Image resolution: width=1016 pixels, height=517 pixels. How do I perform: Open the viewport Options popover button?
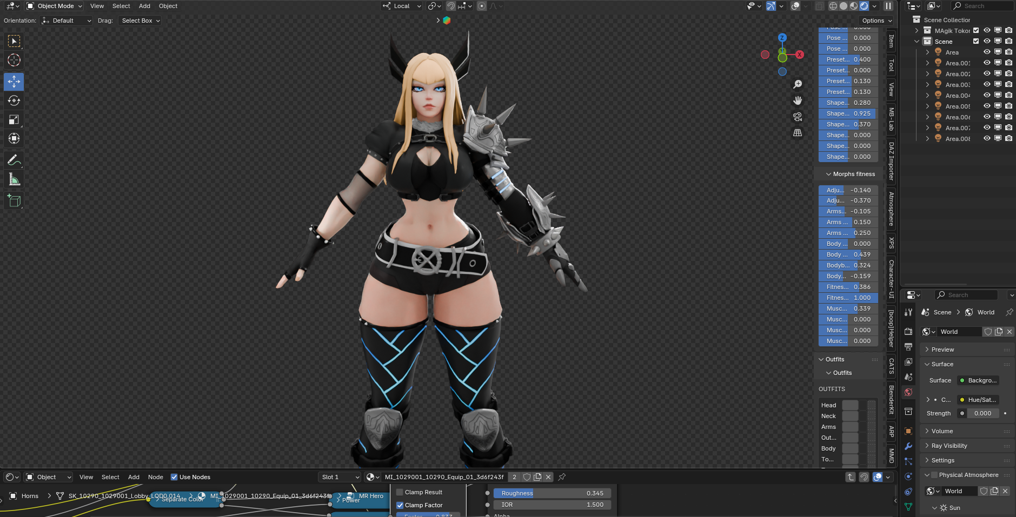click(x=877, y=21)
